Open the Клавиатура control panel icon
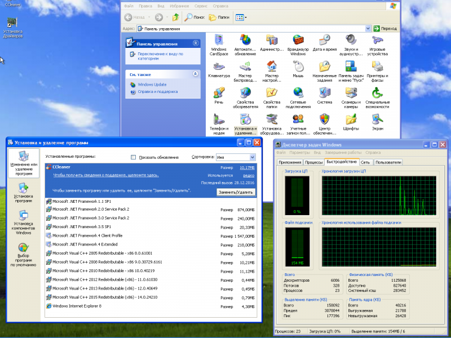This screenshot has height=338, width=451. [219, 69]
